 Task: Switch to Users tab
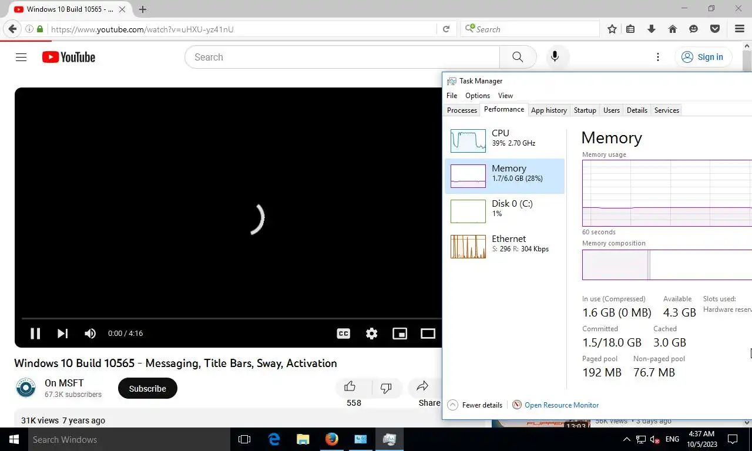[612, 110]
